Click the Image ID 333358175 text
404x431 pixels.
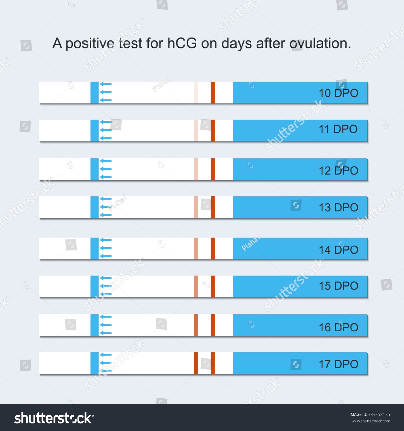(370, 414)
